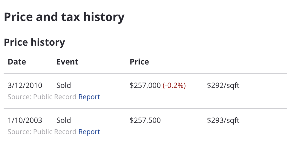This screenshot has width=287, height=148.
Task: Click the $292/sqft value
Action: click(223, 86)
